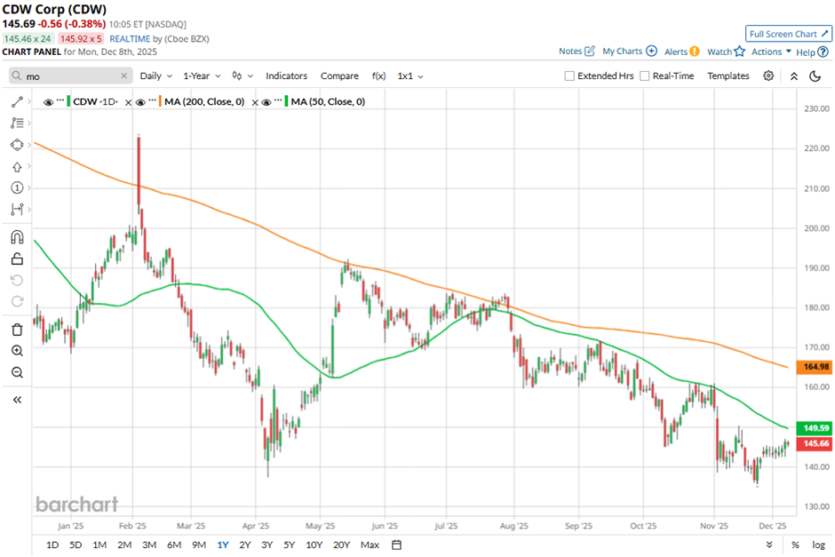Tick the Real-Time checkbox
835x557 pixels.
pyautogui.click(x=644, y=76)
